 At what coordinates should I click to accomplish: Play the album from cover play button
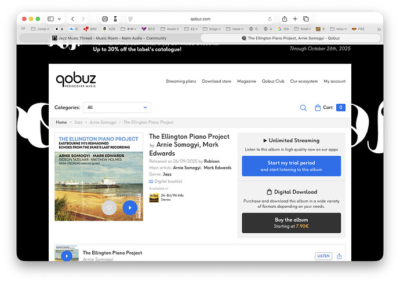130,208
